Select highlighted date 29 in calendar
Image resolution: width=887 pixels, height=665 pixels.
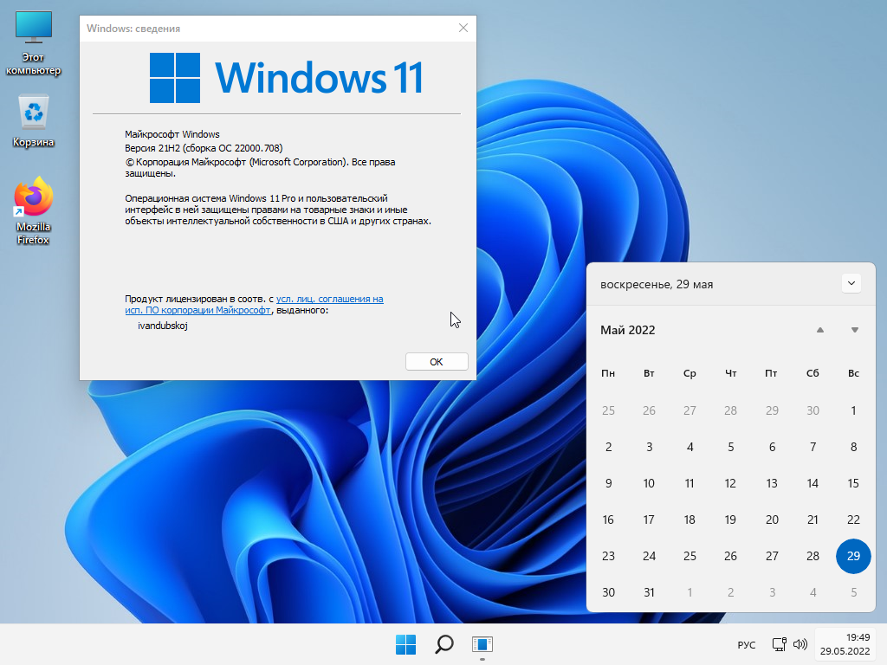click(853, 556)
